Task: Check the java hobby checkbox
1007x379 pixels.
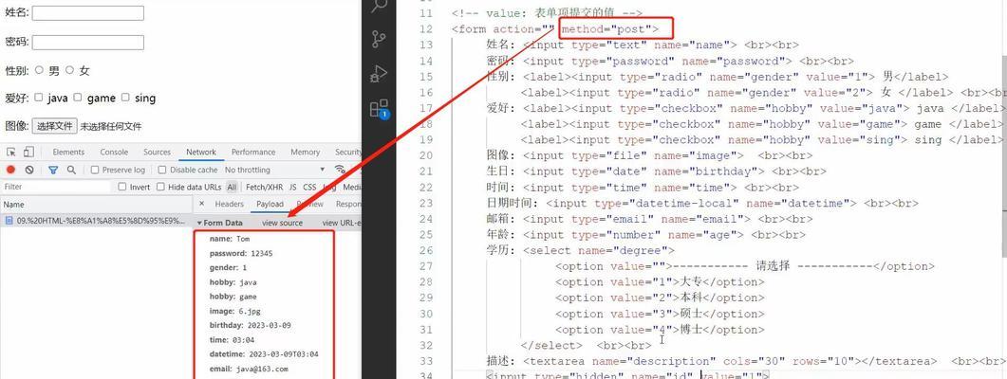Action: tap(39, 98)
